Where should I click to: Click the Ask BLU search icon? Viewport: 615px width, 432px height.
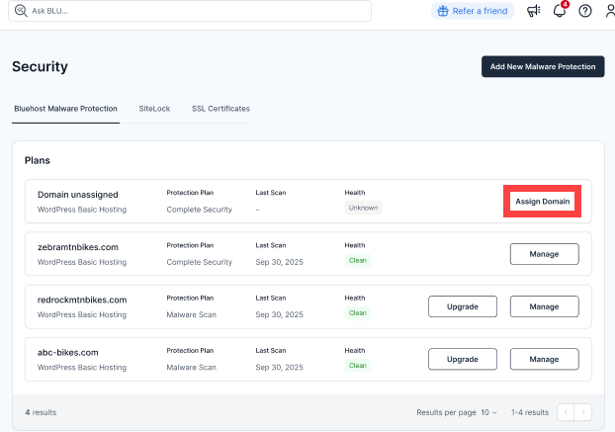[21, 11]
